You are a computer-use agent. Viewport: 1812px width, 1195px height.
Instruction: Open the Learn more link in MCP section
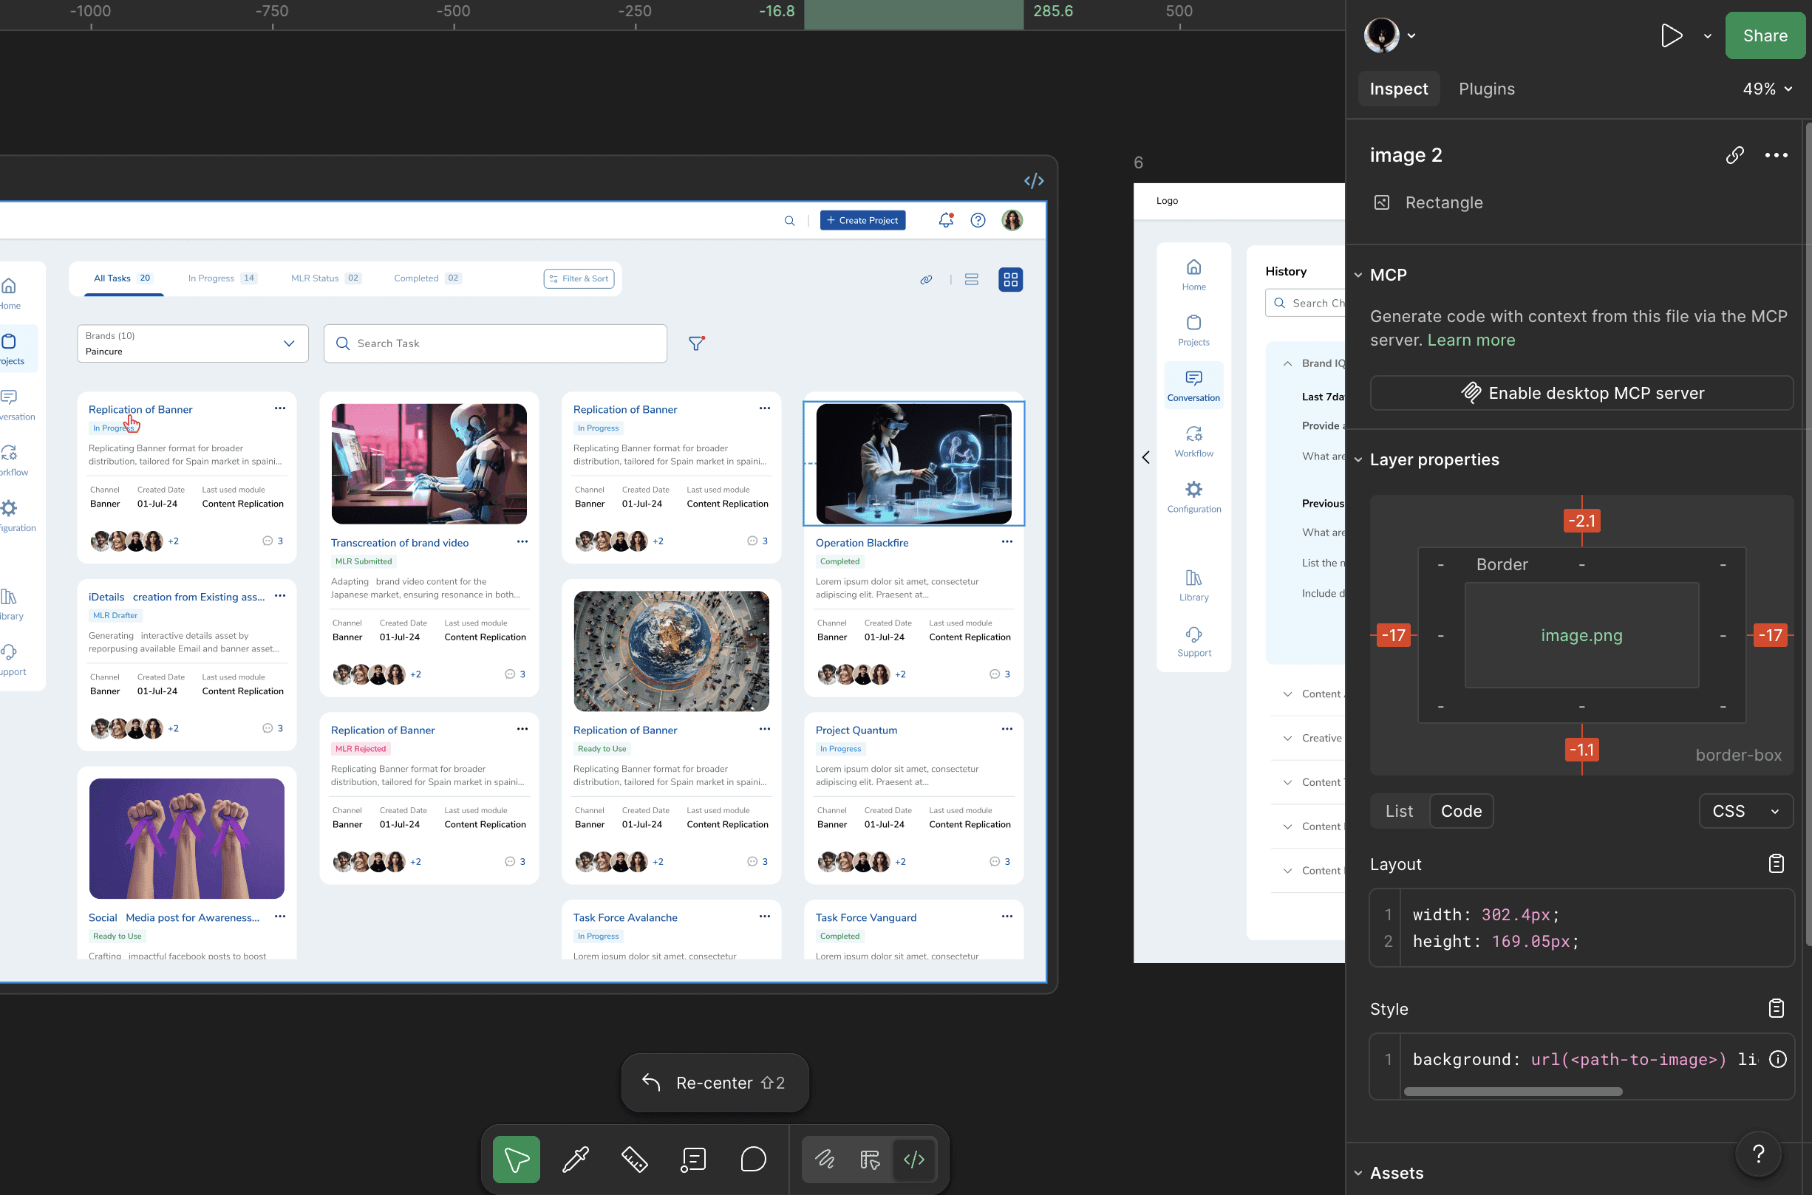click(1471, 340)
